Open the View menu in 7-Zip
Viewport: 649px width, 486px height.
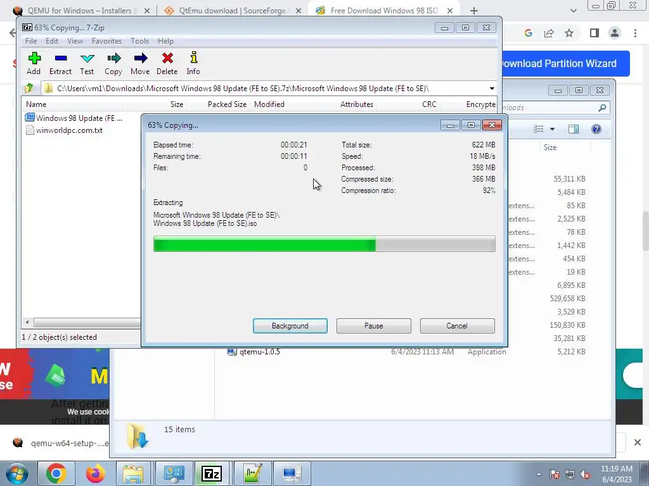[75, 41]
